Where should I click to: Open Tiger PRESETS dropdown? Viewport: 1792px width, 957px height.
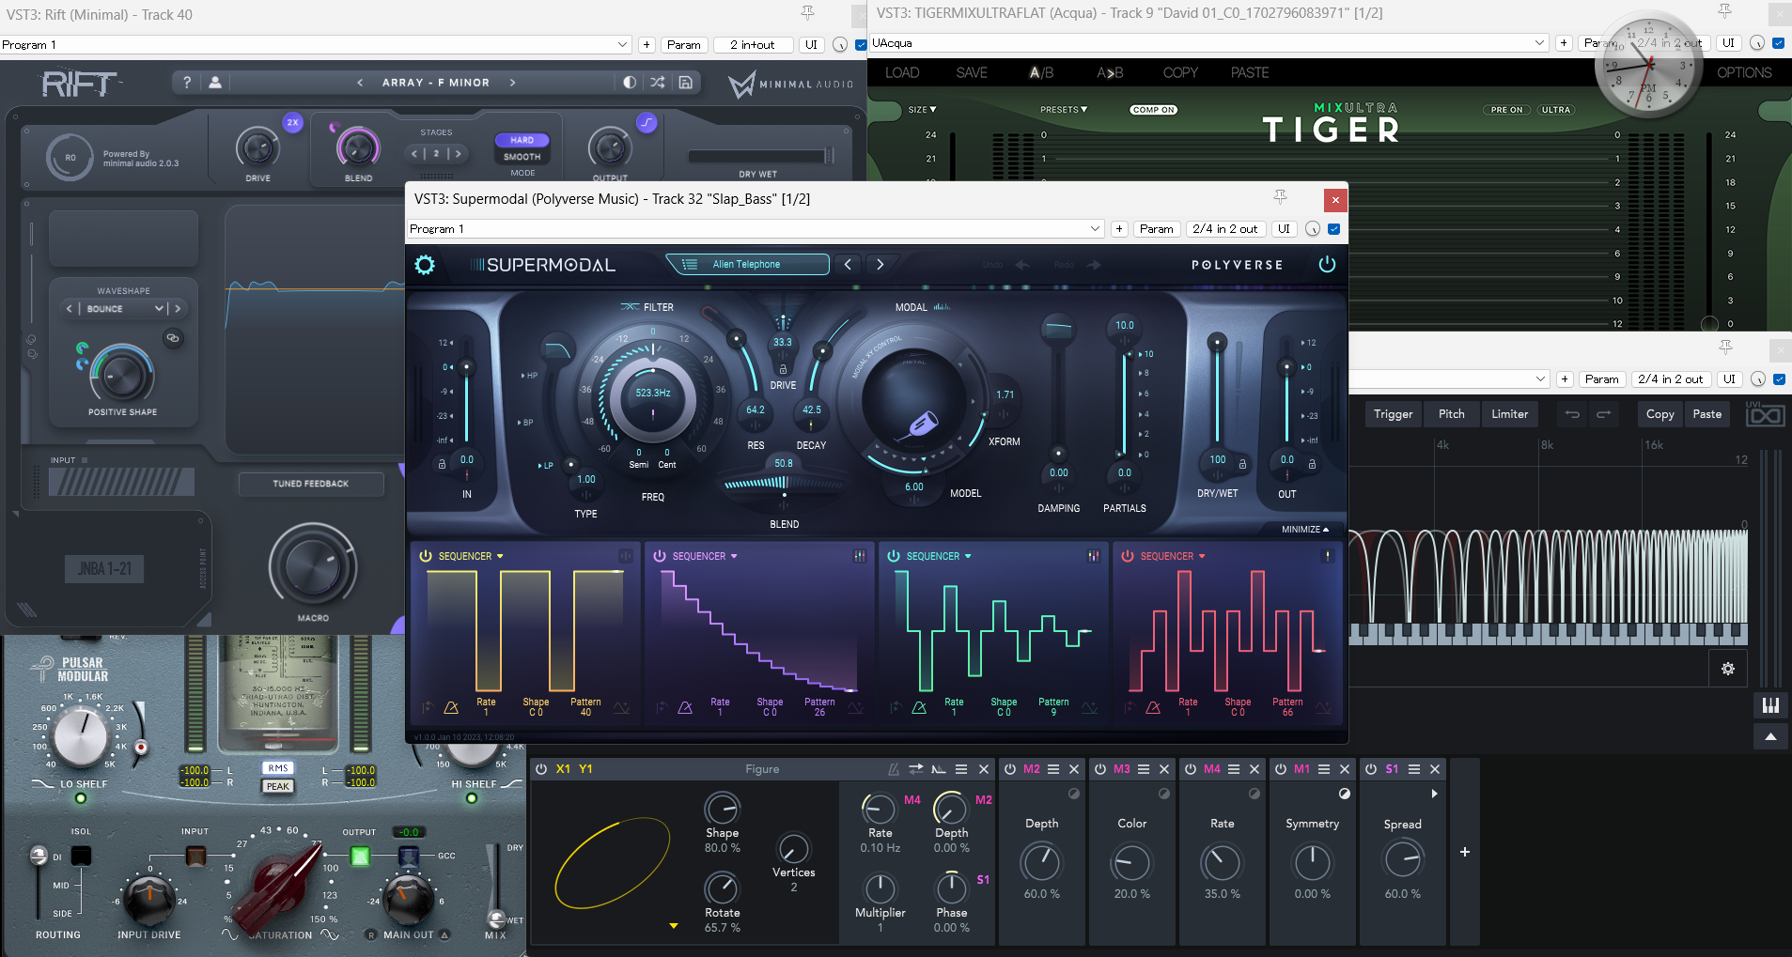click(1064, 110)
